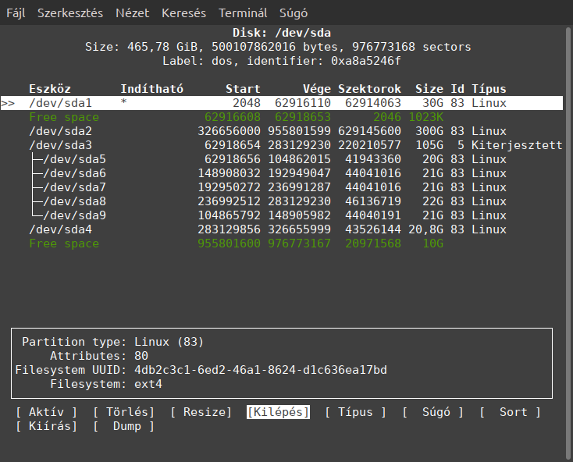The height and width of the screenshot is (462, 573).
Task: Click the Szektorok column header
Action: pos(369,89)
